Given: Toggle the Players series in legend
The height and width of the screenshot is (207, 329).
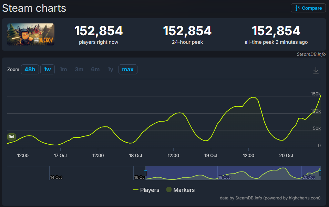Looking at the screenshot, I should (146, 190).
